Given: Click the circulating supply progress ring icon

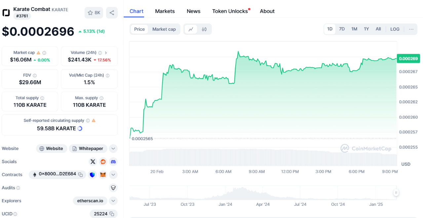Looking at the screenshot, I should [x=80, y=128].
